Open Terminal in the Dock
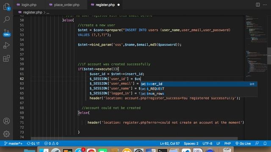This screenshot has width=271, height=152. click(x=163, y=150)
